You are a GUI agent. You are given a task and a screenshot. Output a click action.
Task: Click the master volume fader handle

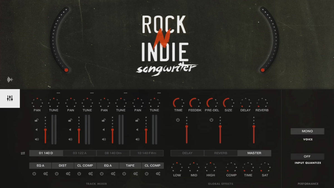[254, 127]
